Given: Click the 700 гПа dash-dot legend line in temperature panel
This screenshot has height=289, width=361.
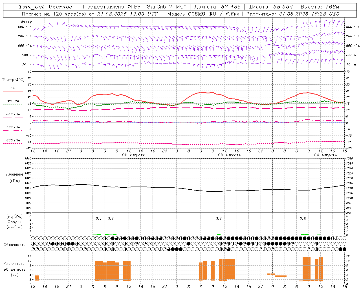Looking at the screenshot, I should click(x=13, y=130).
